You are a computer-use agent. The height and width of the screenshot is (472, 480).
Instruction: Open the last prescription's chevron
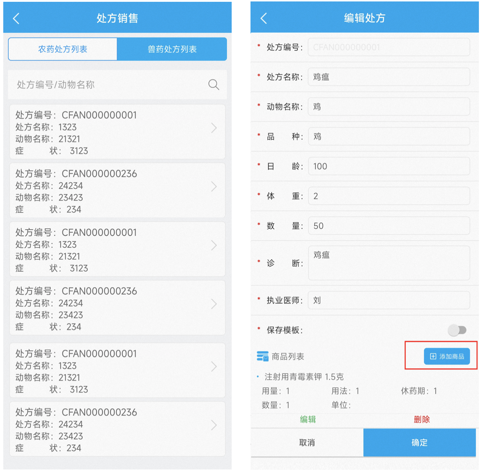(x=214, y=425)
